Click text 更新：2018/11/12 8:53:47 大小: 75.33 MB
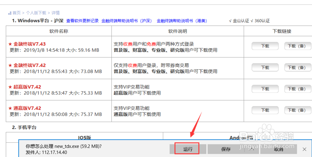312x157 pixels. coord(56,93)
